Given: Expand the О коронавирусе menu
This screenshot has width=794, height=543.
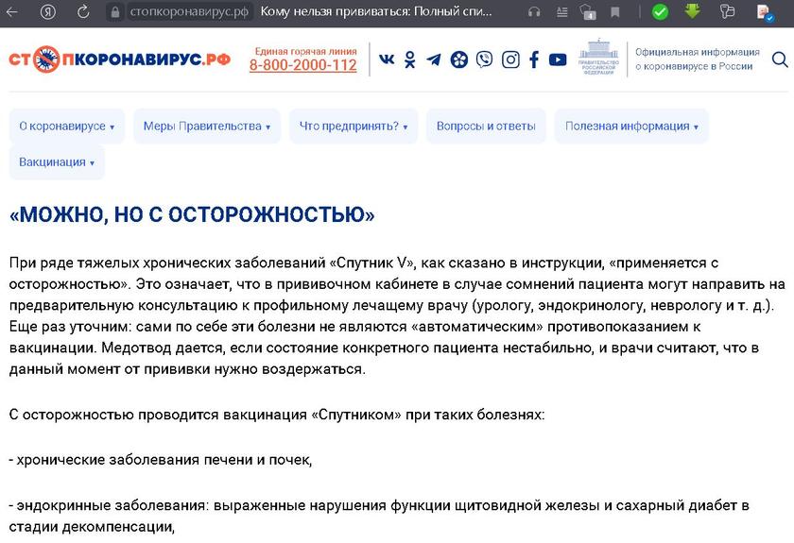Looking at the screenshot, I should (67, 126).
